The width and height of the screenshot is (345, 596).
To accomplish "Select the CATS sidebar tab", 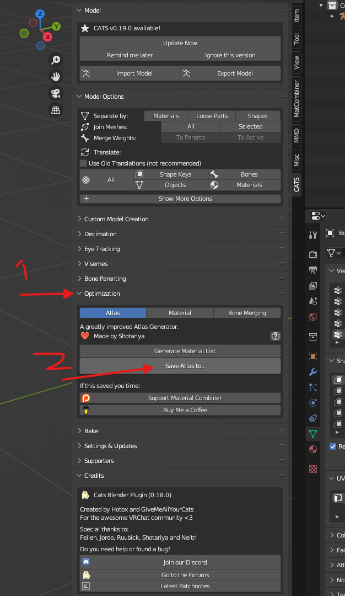I will pyautogui.click(x=297, y=184).
